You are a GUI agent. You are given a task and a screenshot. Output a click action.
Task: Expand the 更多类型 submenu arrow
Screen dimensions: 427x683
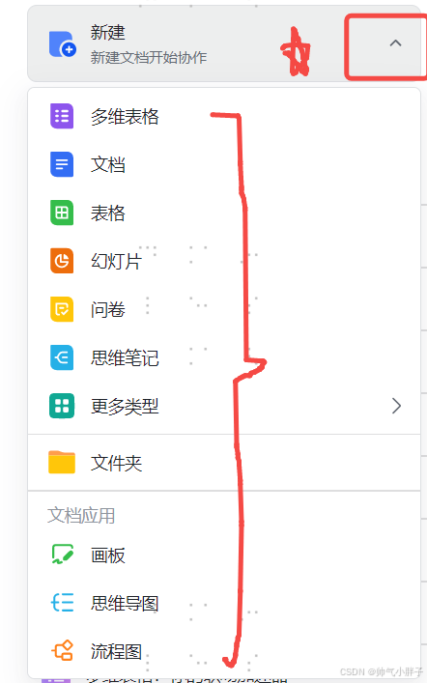click(396, 406)
